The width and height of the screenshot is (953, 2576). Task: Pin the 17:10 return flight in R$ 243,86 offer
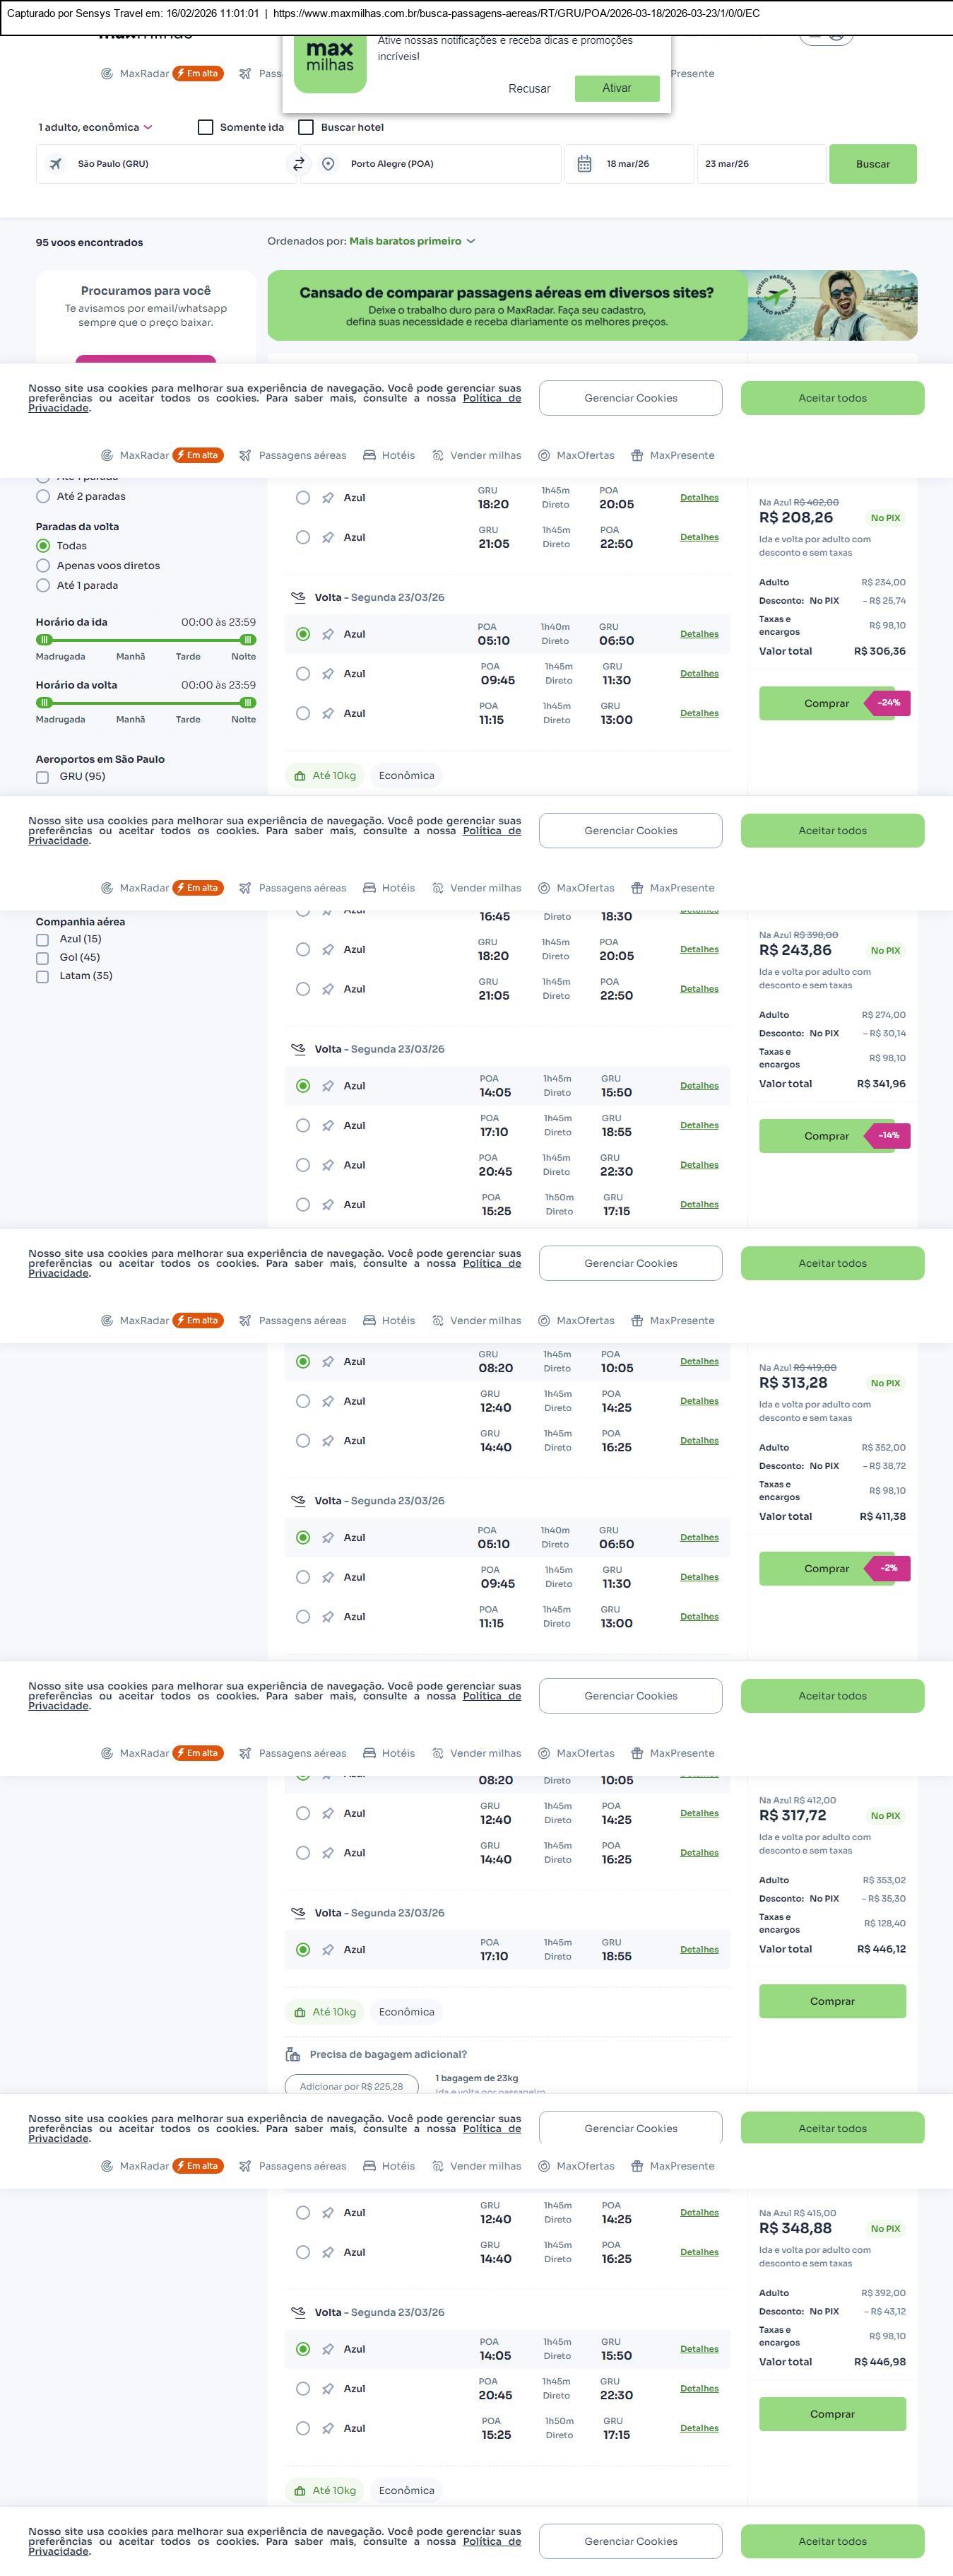(328, 1126)
